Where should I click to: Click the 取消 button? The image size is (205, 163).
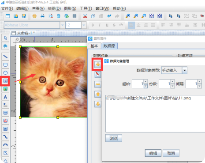(171, 153)
